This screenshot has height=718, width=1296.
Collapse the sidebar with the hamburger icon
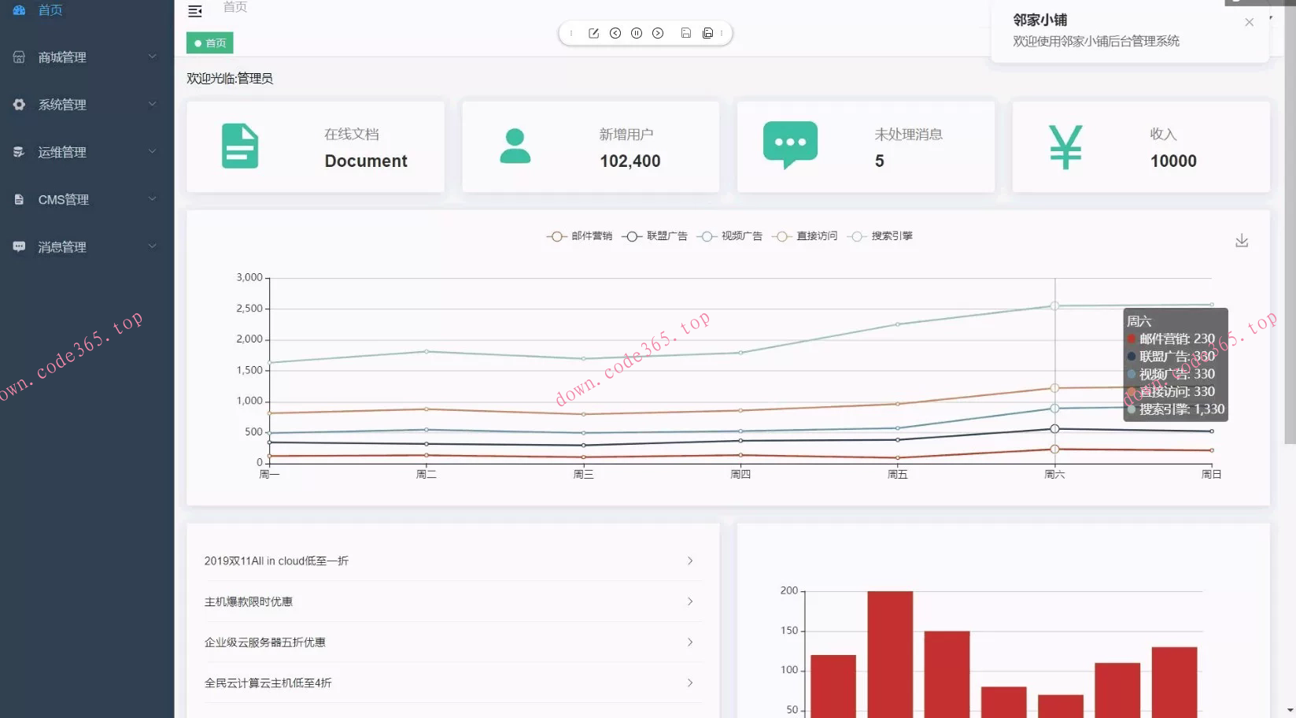click(x=195, y=11)
